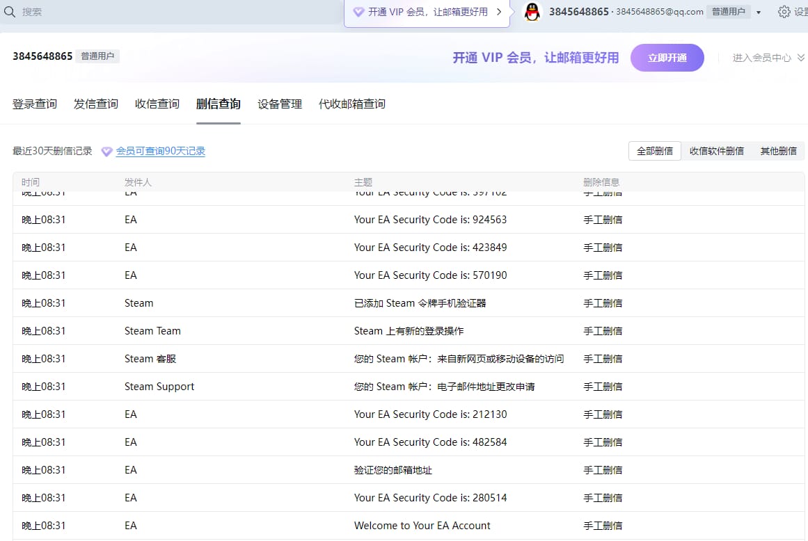This screenshot has height=541, width=808.
Task: Click the search magnifier icon
Action: coord(10,12)
